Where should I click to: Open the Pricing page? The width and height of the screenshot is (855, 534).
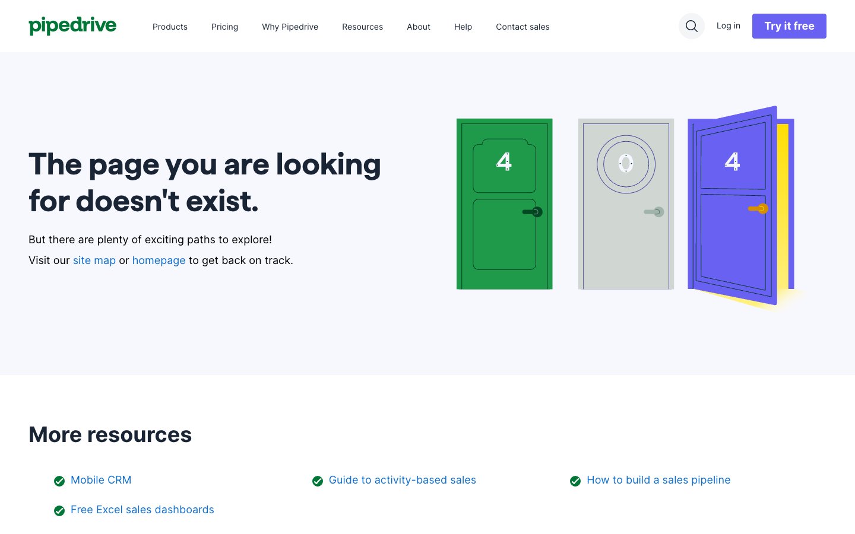pyautogui.click(x=224, y=27)
